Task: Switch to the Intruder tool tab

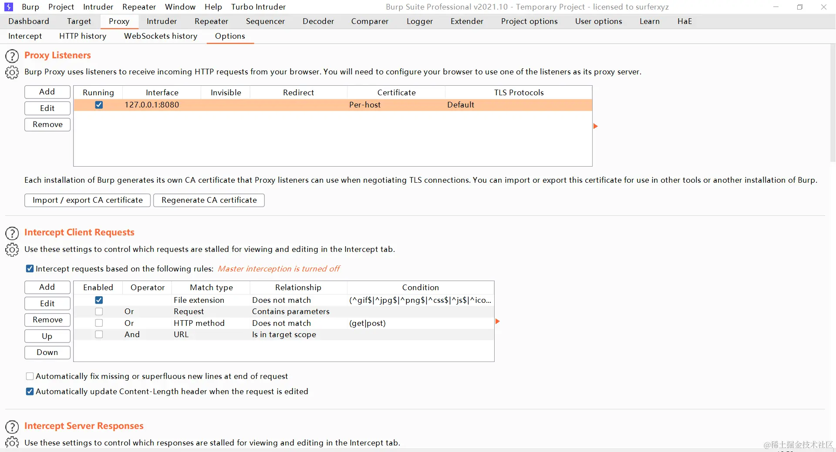Action: click(x=162, y=21)
